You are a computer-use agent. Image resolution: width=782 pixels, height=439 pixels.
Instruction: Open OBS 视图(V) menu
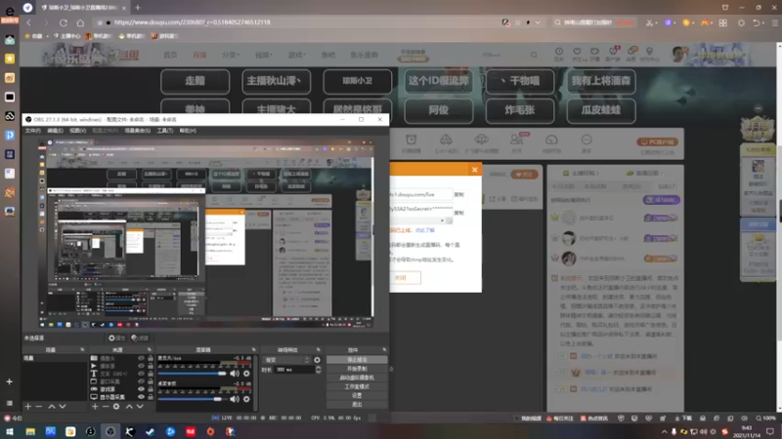pos(77,131)
